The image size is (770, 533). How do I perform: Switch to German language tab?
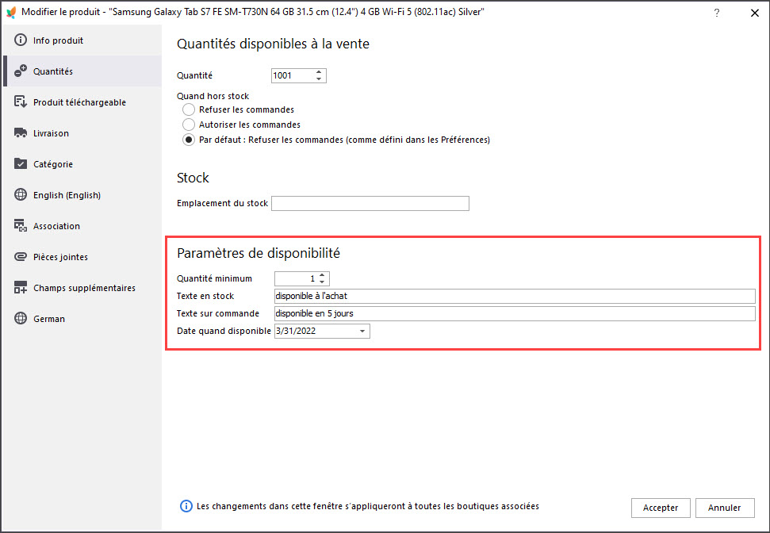coord(82,319)
